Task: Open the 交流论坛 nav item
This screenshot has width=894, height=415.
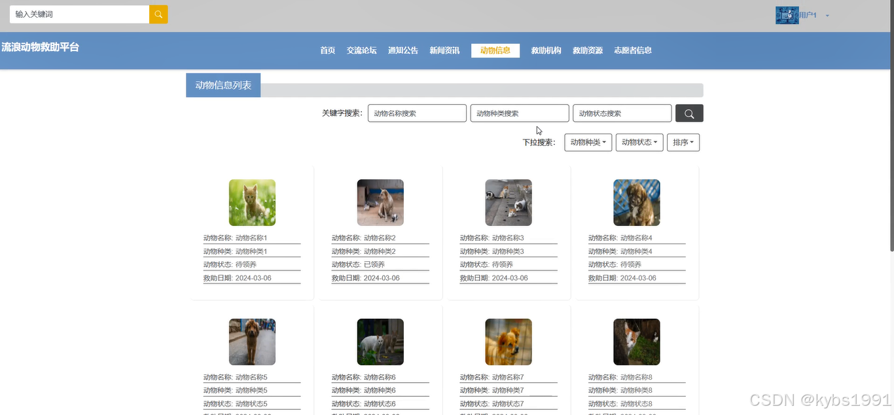Action: tap(362, 50)
